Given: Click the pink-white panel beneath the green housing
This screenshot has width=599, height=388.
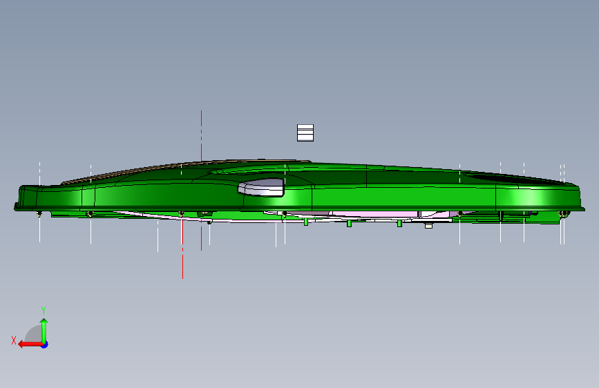Looking at the screenshot, I should (x=374, y=214).
